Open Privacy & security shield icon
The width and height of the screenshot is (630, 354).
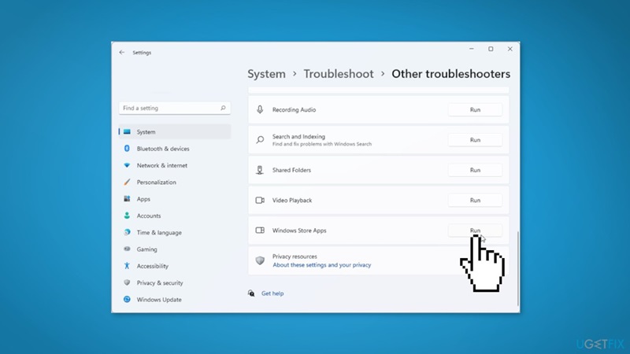click(127, 282)
